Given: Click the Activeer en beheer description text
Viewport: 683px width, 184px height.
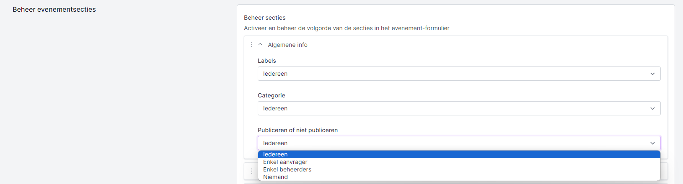Looking at the screenshot, I should (347, 28).
